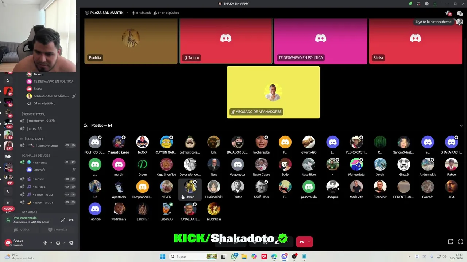Toggle the taskbar microphone tray icon
467x262 pixels.
[431, 257]
